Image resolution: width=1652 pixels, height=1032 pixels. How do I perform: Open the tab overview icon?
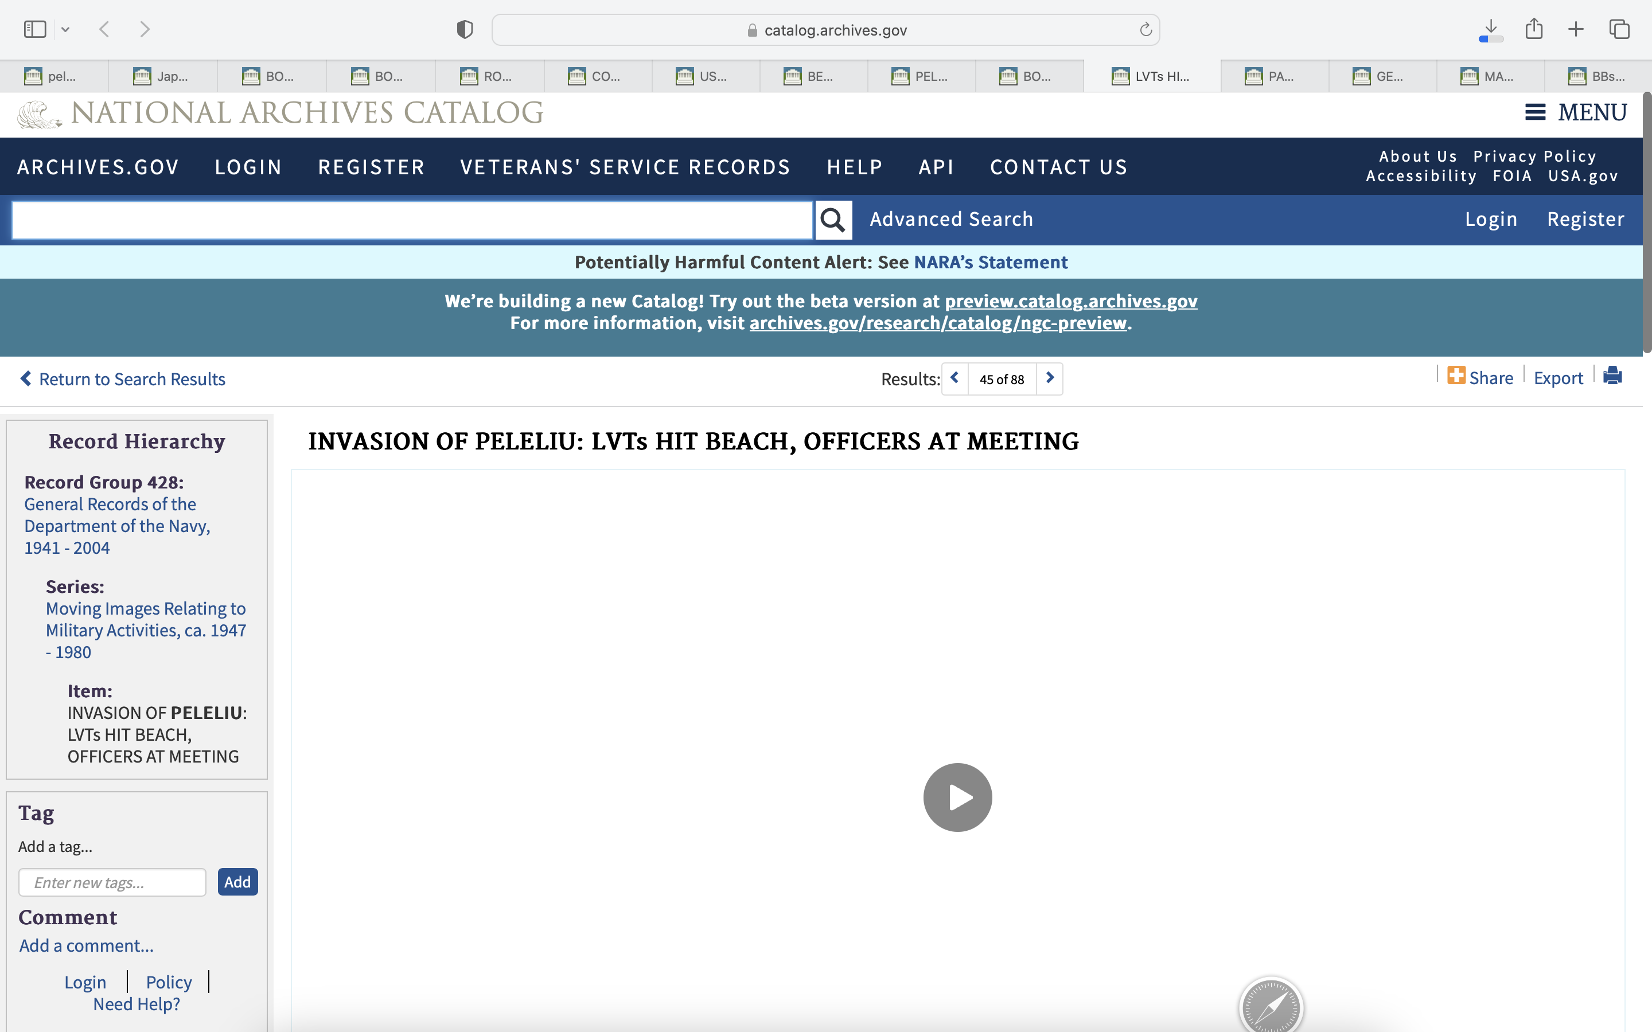[x=1619, y=29]
